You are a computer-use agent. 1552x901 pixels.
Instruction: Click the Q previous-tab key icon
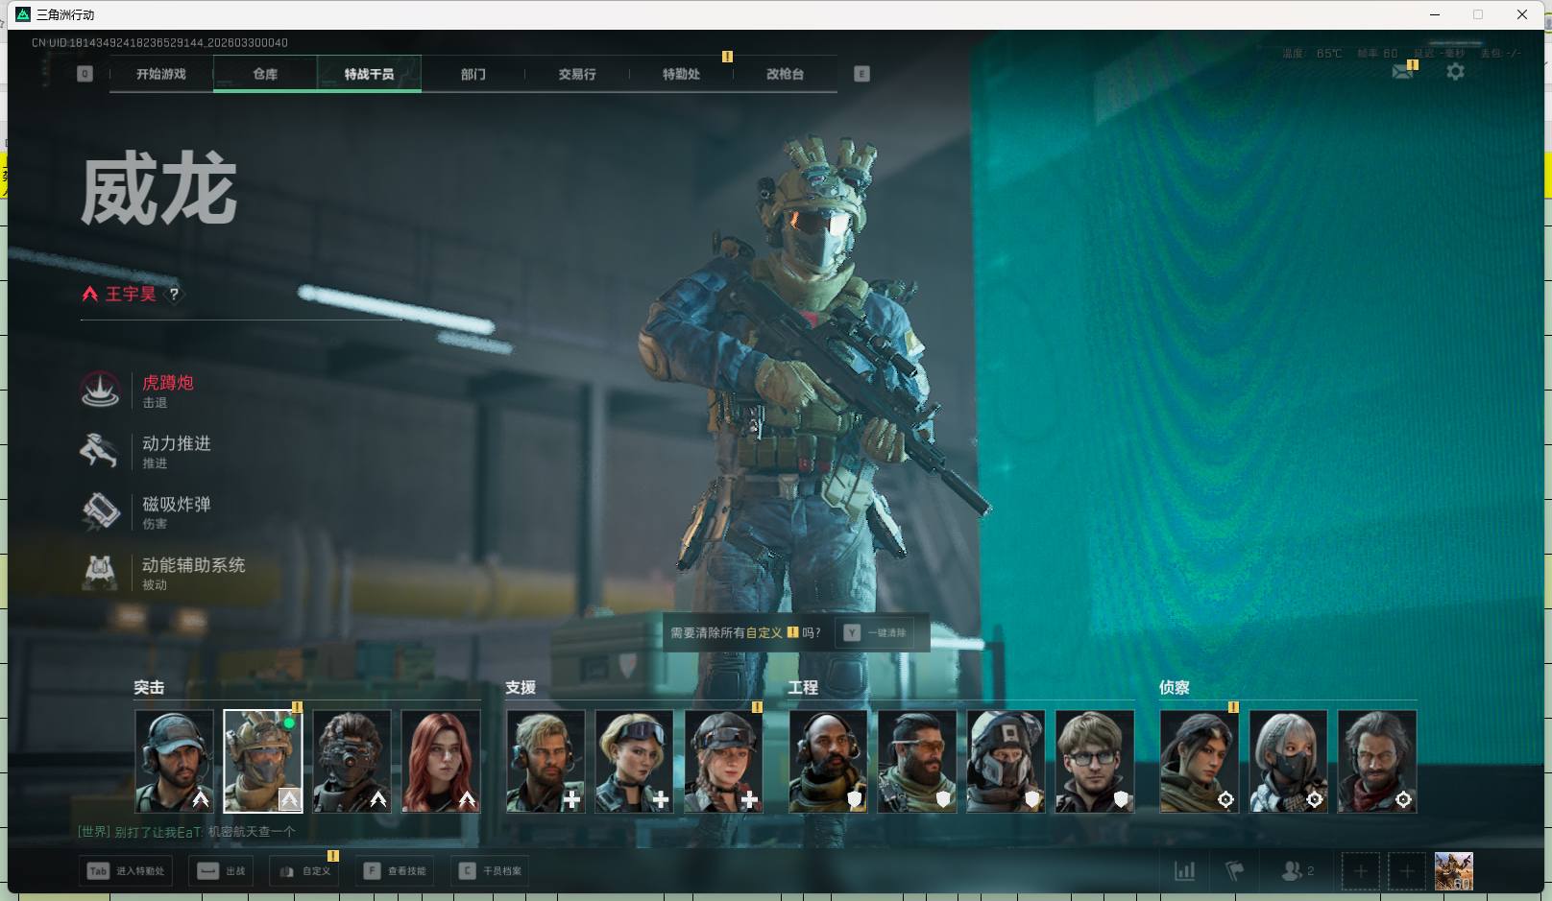coord(85,74)
